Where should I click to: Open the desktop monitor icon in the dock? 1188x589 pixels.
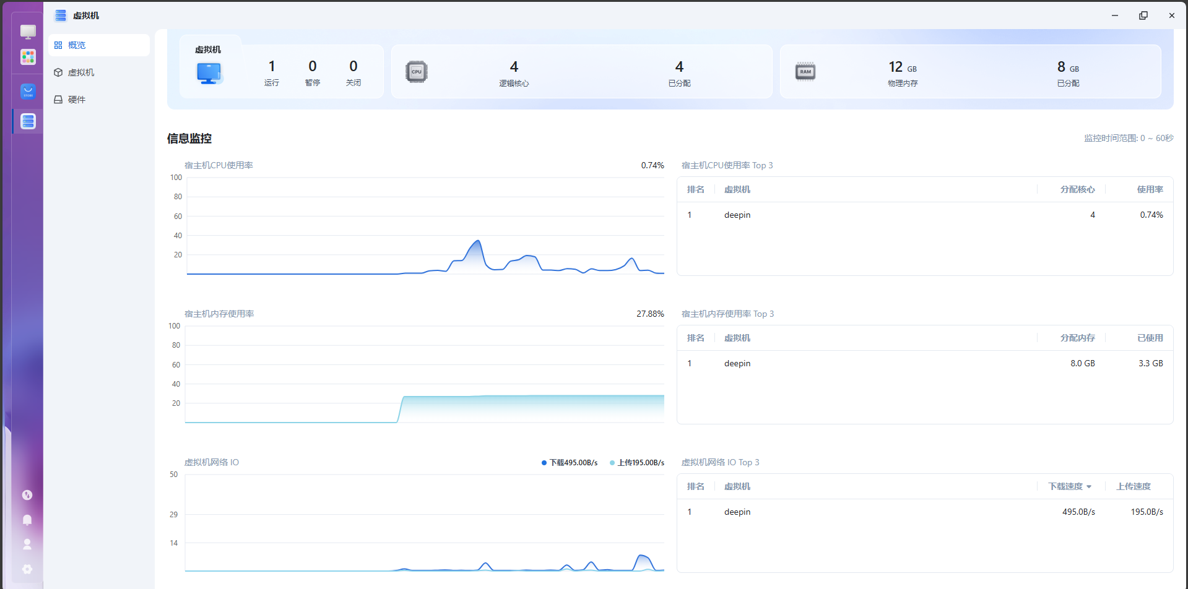tap(28, 31)
